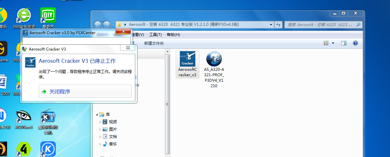Viewport: 390px width, 157px height.
Task: Select the AS_A320-A321-PROF_P3DV4_V1210 installer file
Action: click(214, 69)
